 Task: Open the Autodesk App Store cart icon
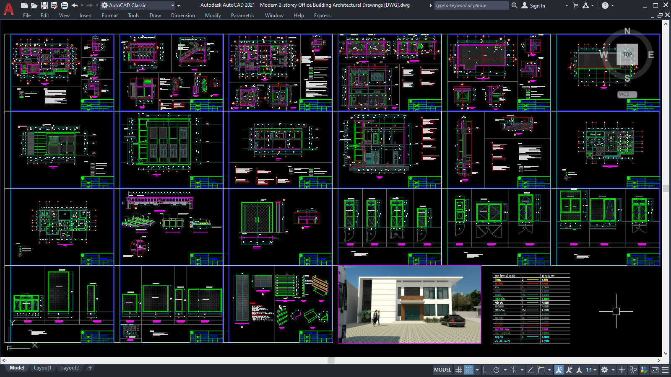point(576,5)
